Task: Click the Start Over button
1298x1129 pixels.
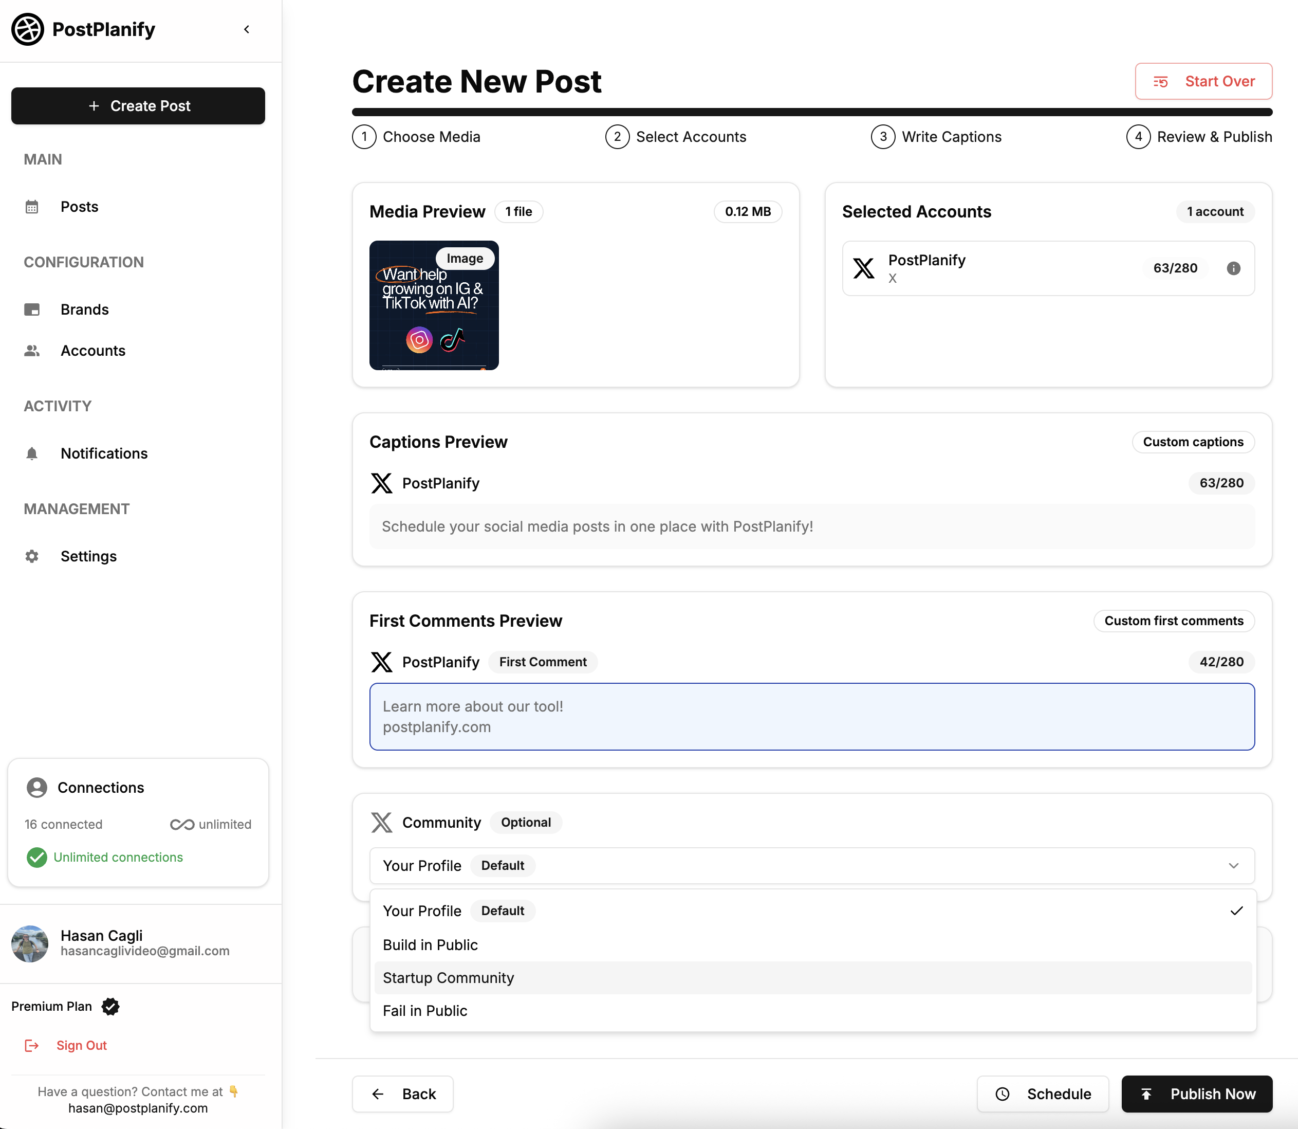Action: click(1203, 81)
